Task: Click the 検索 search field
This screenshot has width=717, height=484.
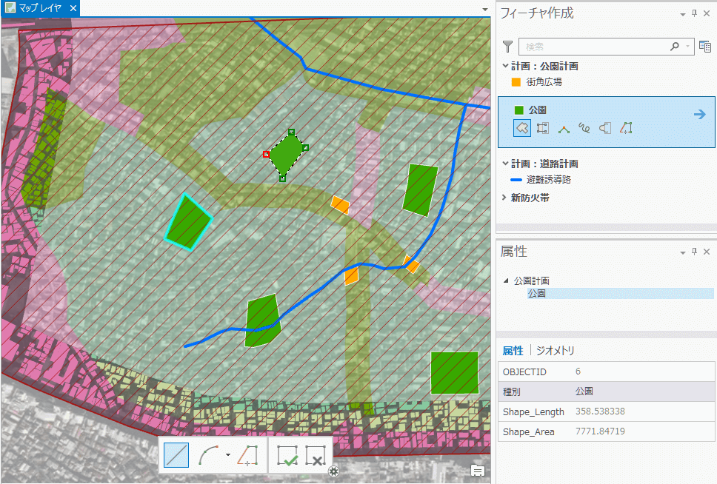Action: pyautogui.click(x=593, y=46)
